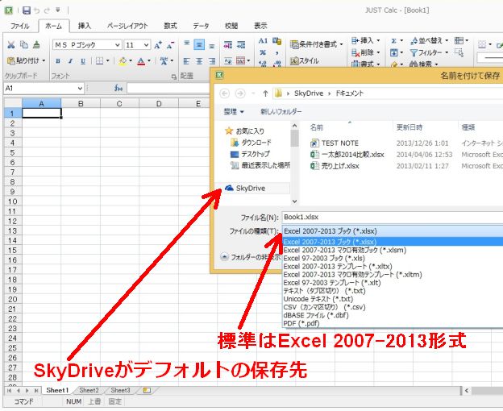
Task: Align cell text right
Action: [212, 61]
